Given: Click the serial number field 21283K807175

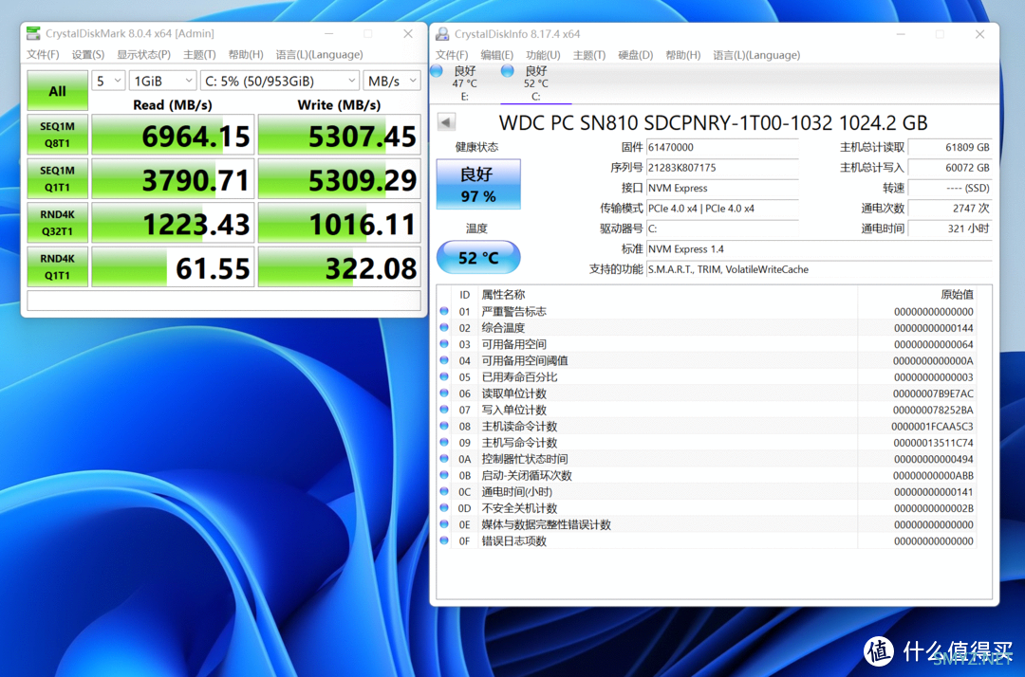Looking at the screenshot, I should pos(722,167).
